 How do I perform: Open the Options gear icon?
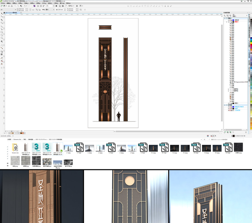tap(77, 6)
